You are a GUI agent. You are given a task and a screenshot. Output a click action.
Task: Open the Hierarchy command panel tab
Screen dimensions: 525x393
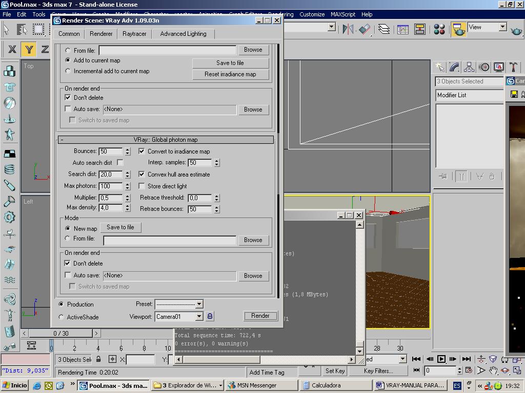(469, 67)
